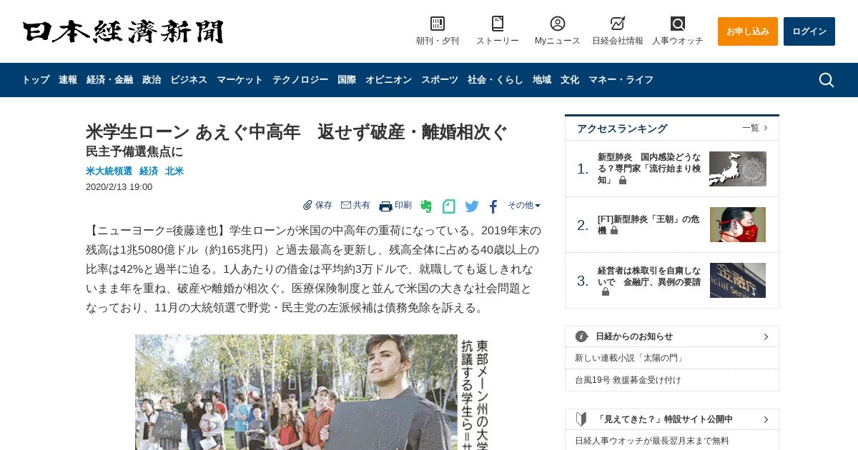Expand the その他 share dropdown
The height and width of the screenshot is (450, 858).
(x=524, y=206)
